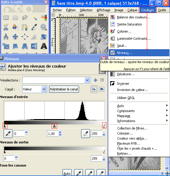
Task: Click the white input level triangle slider
Action: [104, 126]
